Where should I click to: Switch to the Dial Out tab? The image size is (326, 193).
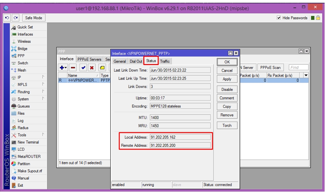136,61
